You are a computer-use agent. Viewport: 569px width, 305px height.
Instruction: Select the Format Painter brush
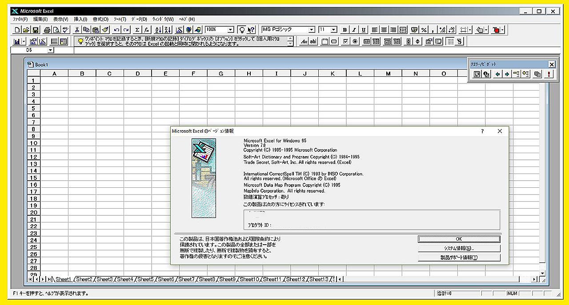click(105, 30)
